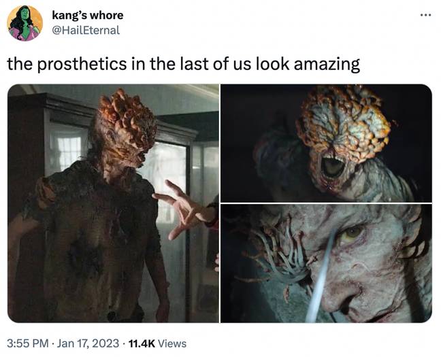This screenshot has width=441, height=357.
Task: Open the top-right screaming clicker image
Action: coord(326,143)
